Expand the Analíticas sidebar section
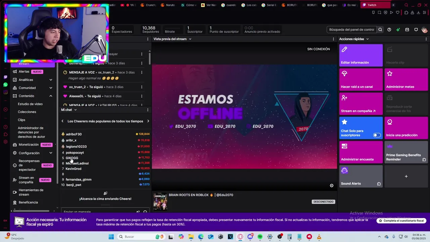This screenshot has width=430, height=242. [51, 80]
